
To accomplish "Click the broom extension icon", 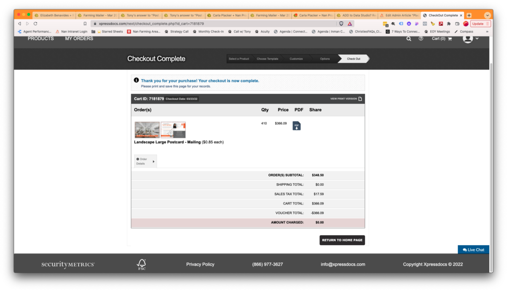I will (x=433, y=24).
